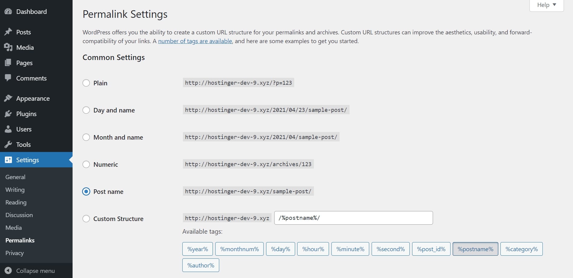573x278 pixels.
Task: Click the Custom Structure base URL code
Action: [x=227, y=218]
